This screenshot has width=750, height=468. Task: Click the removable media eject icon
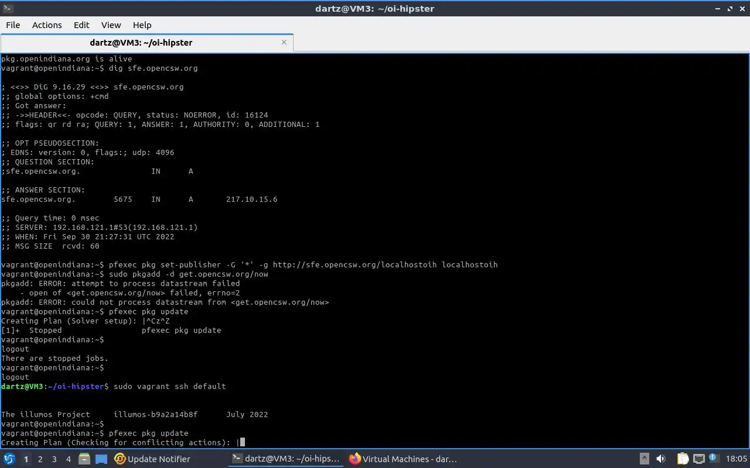tap(644, 459)
